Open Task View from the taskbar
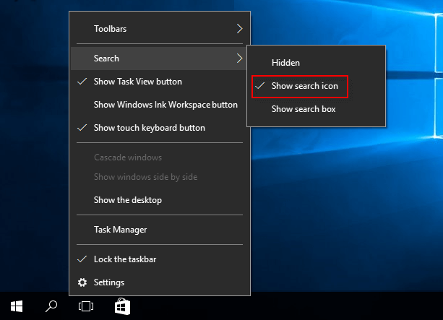 coord(86,306)
